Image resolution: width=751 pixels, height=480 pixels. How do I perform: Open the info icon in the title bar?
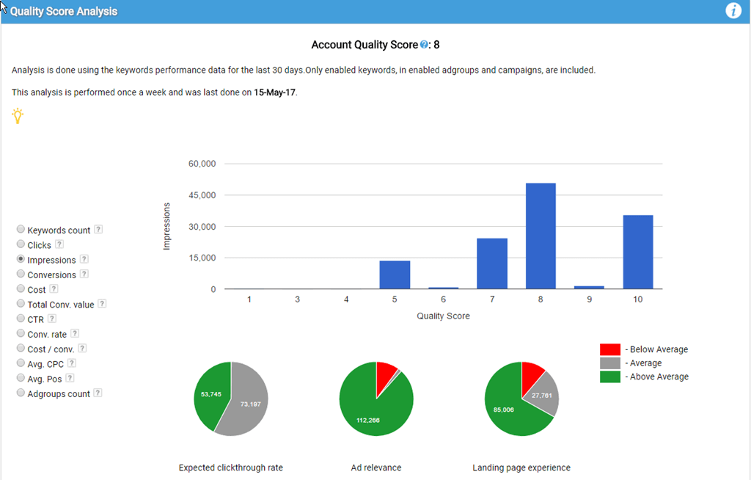pyautogui.click(x=733, y=10)
